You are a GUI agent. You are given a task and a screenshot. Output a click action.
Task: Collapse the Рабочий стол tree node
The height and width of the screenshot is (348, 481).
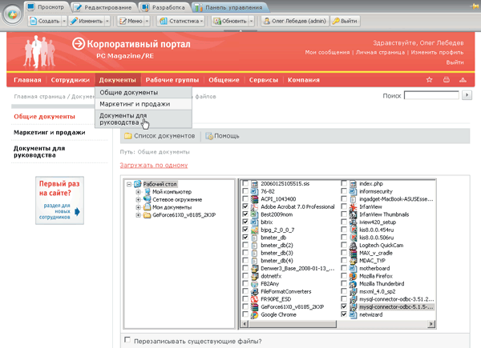[129, 184]
